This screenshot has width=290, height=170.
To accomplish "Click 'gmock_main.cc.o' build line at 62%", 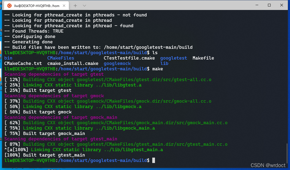I will 116,123.
